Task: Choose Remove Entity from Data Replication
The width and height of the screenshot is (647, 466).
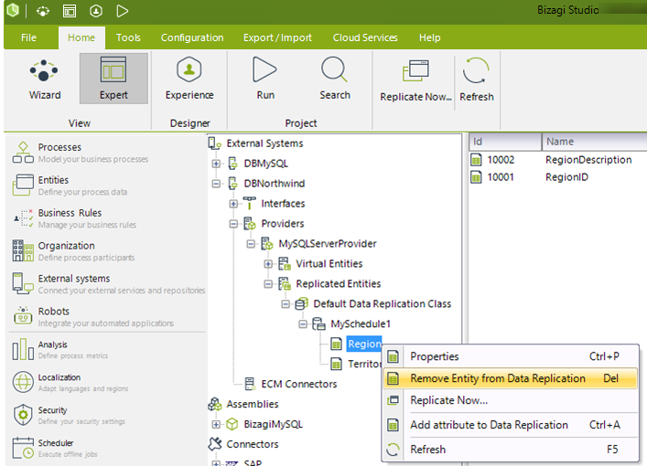Action: coord(511,378)
